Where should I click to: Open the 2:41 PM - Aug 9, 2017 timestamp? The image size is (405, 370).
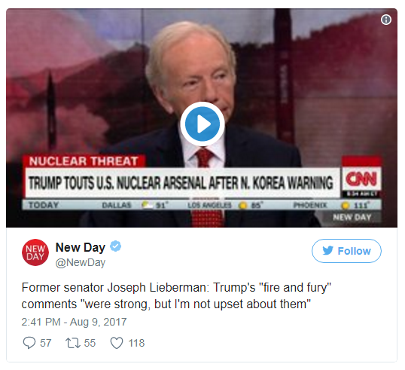[x=74, y=322]
